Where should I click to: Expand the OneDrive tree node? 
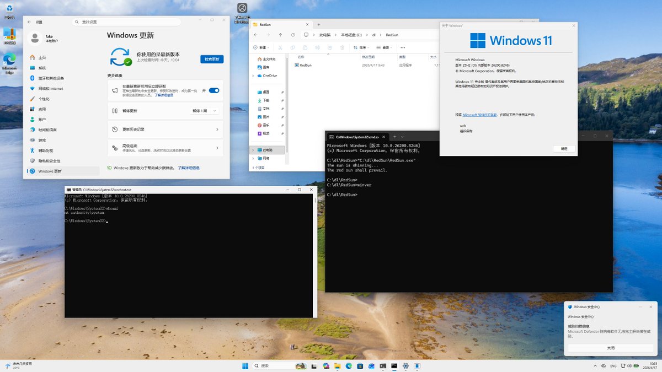tap(253, 76)
